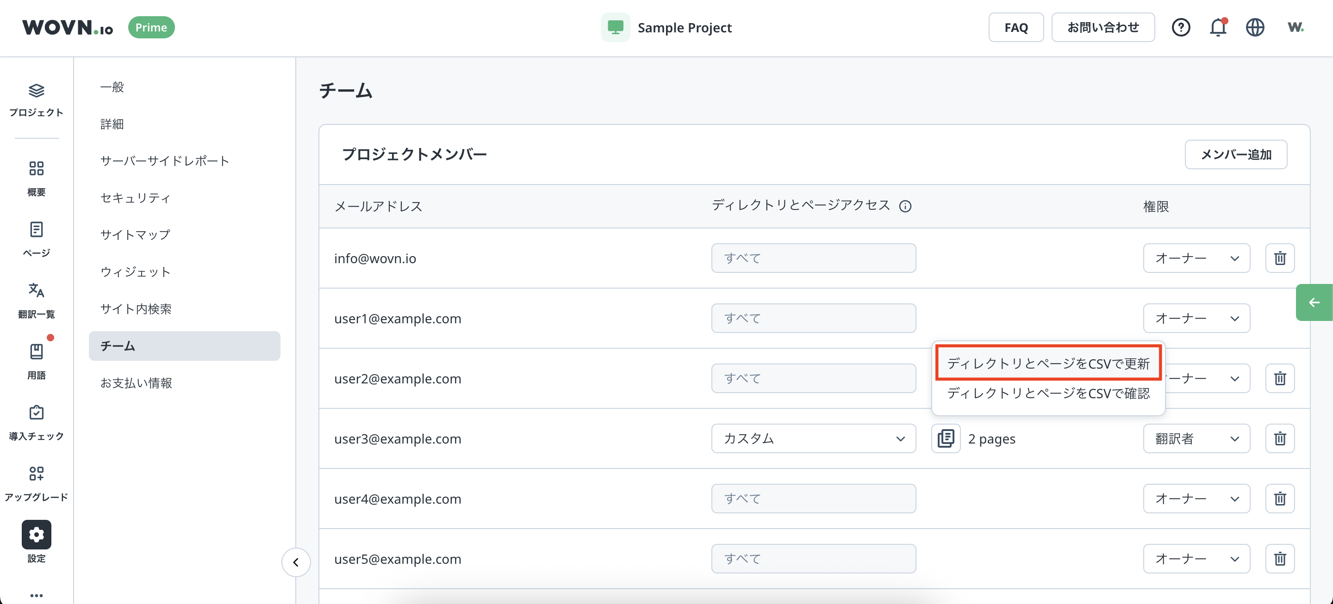
Task: Open オーナー role dropdown for info@wovn.io
Action: coord(1196,258)
